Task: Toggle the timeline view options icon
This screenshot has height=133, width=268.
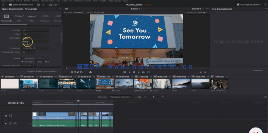Action: [x=139, y=97]
